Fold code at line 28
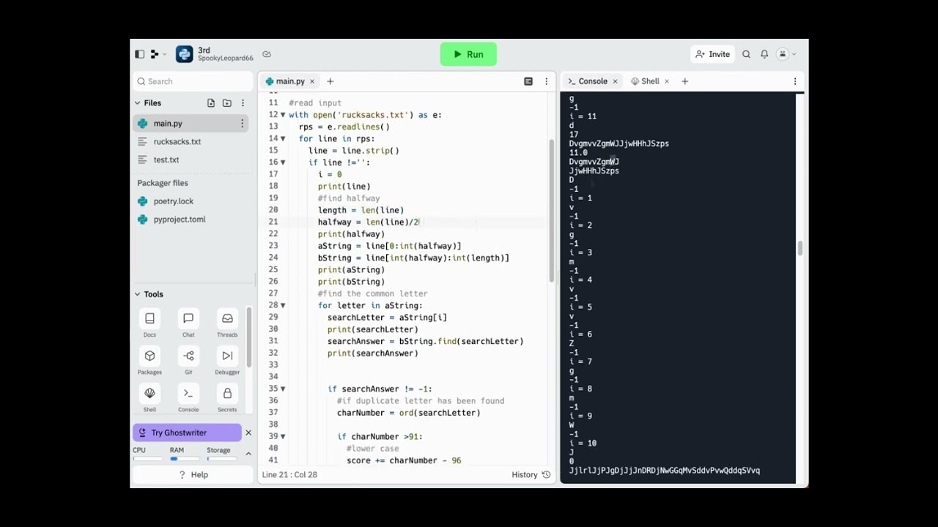Screen dimensions: 938x527 pyautogui.click(x=283, y=305)
